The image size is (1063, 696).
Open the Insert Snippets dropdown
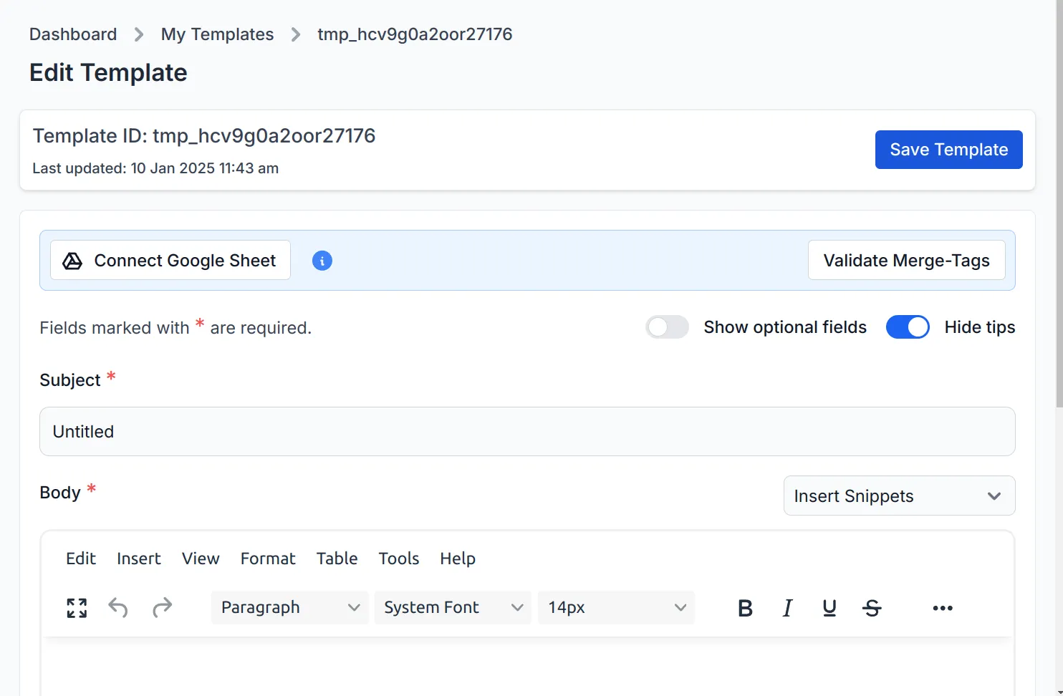[899, 496]
